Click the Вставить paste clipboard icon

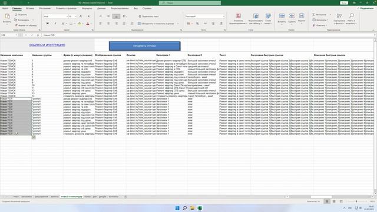[x=7, y=16]
